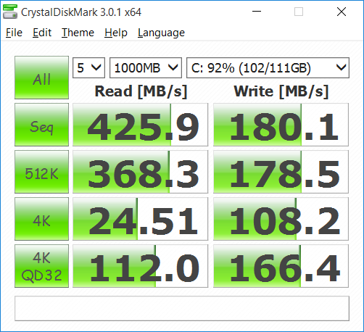Start the 512K benchmark test
Image resolution: width=364 pixels, height=332 pixels.
41,172
